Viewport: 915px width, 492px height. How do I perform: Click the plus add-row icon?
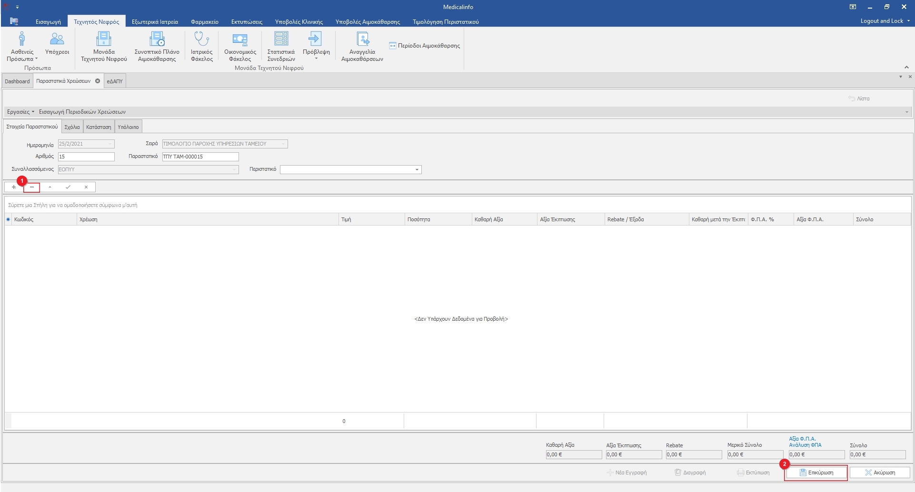(x=14, y=187)
